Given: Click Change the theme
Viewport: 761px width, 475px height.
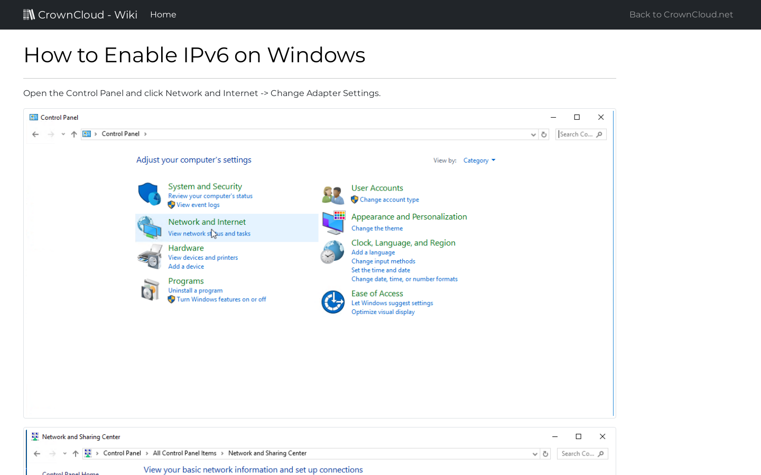Looking at the screenshot, I should click(x=377, y=229).
